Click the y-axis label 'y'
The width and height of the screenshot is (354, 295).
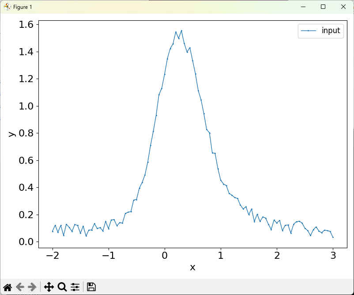[12, 134]
